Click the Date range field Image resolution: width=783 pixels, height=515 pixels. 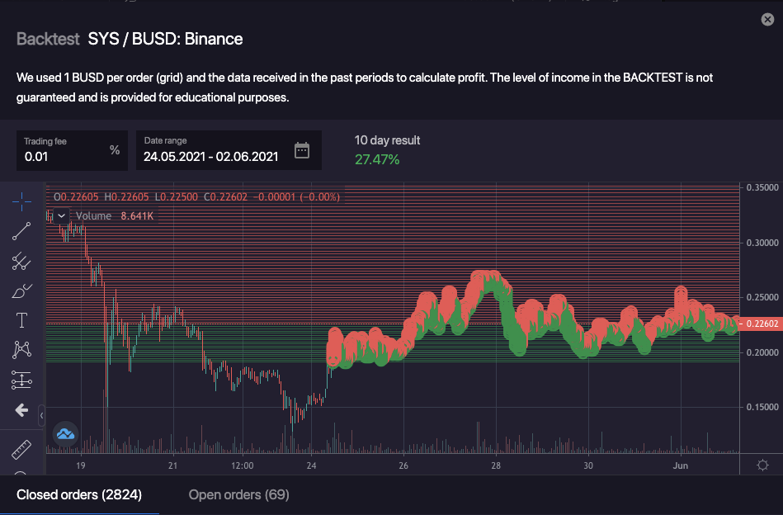point(211,155)
